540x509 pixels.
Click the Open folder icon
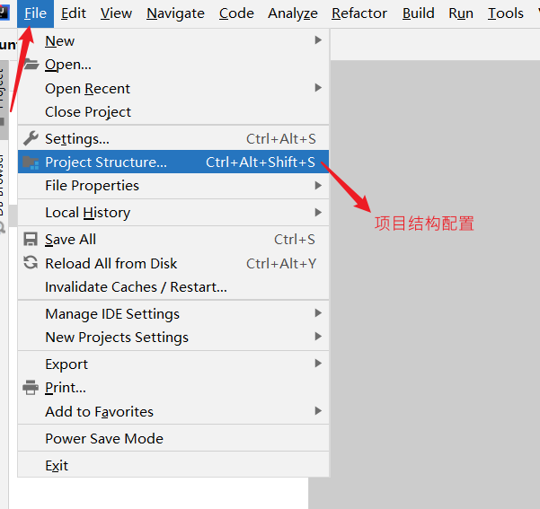(31, 65)
